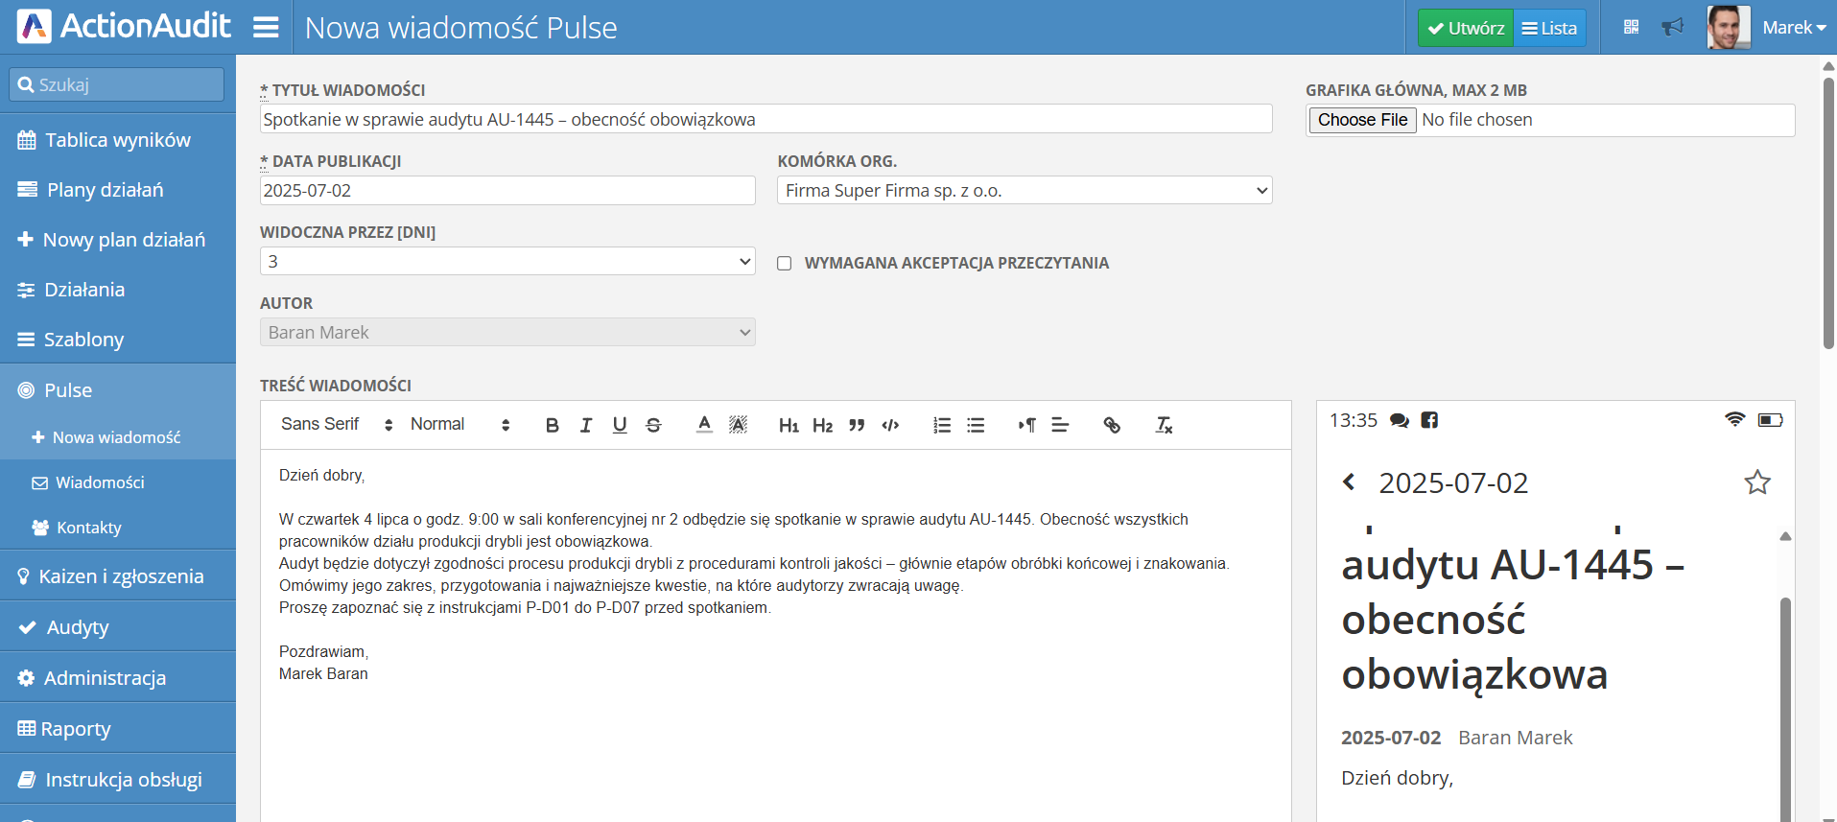Open the Sans Serif font picker
The height and width of the screenshot is (822, 1837).
(x=337, y=425)
